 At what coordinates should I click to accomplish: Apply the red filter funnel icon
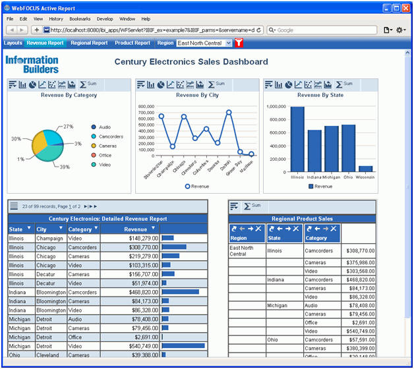[239, 43]
